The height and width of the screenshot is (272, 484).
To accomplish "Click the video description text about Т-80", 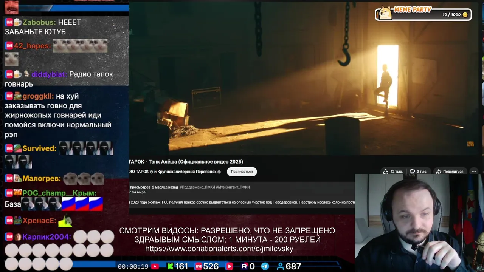I will click(x=242, y=202).
